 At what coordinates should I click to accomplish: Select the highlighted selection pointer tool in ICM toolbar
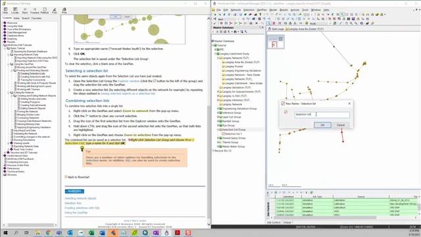(x=270, y=24)
